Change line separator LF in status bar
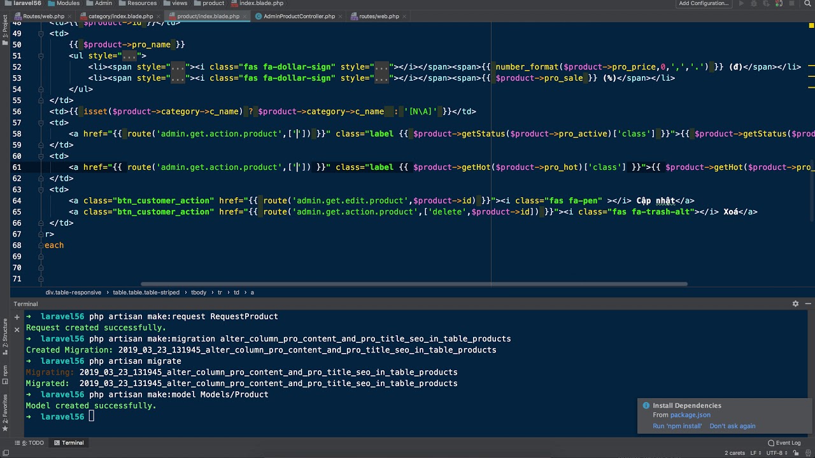815x458 pixels. [756, 453]
